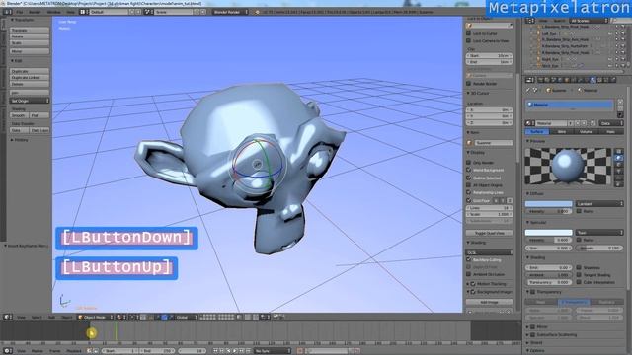Click the Info editor type icon beside File
632x355 pixels.
pyautogui.click(x=7, y=12)
